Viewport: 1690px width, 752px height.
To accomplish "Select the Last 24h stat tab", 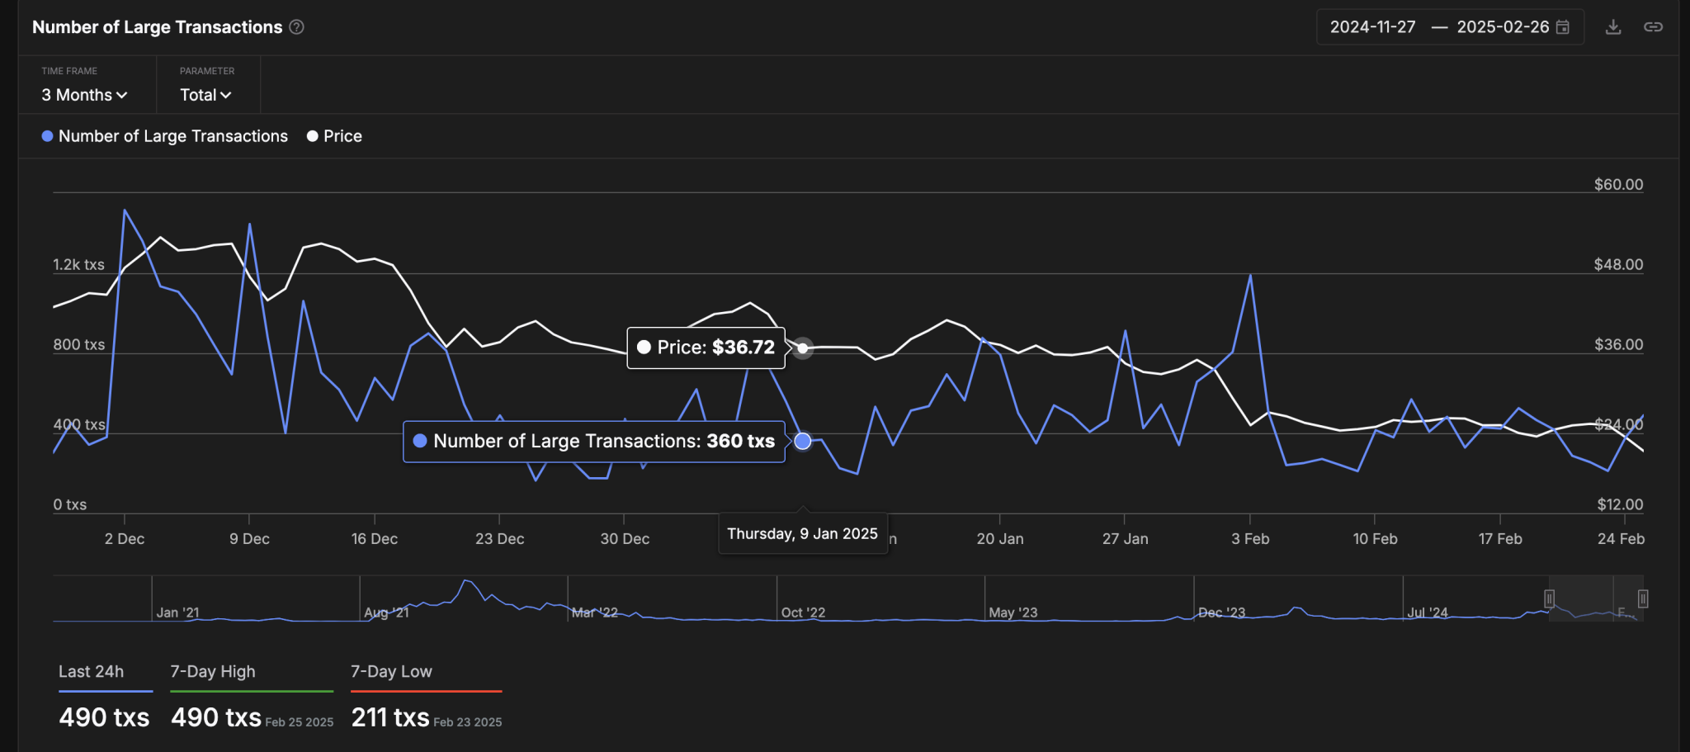I will tap(92, 672).
